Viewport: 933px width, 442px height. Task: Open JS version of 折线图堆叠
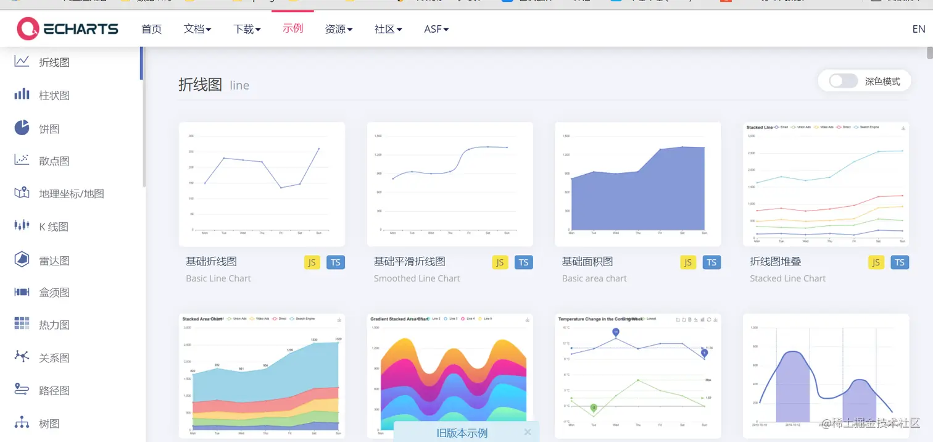[876, 262]
